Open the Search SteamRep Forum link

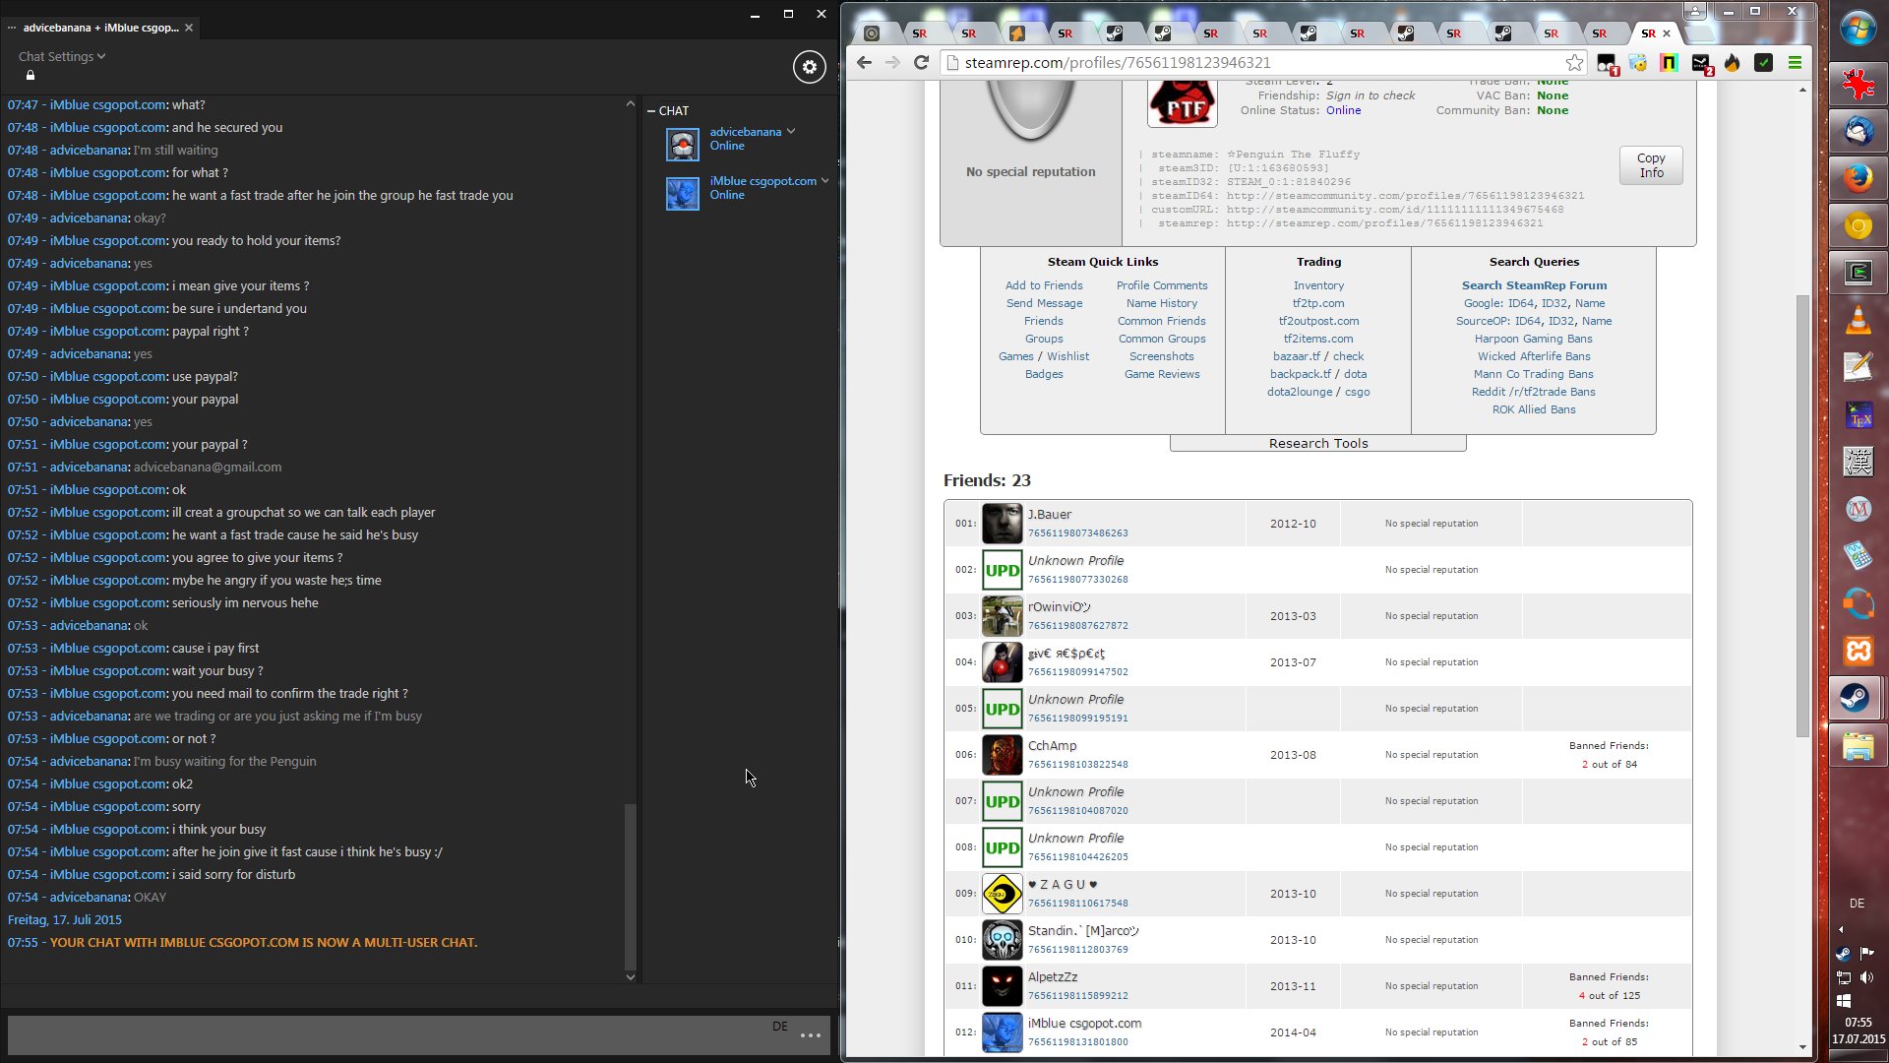[1533, 285]
